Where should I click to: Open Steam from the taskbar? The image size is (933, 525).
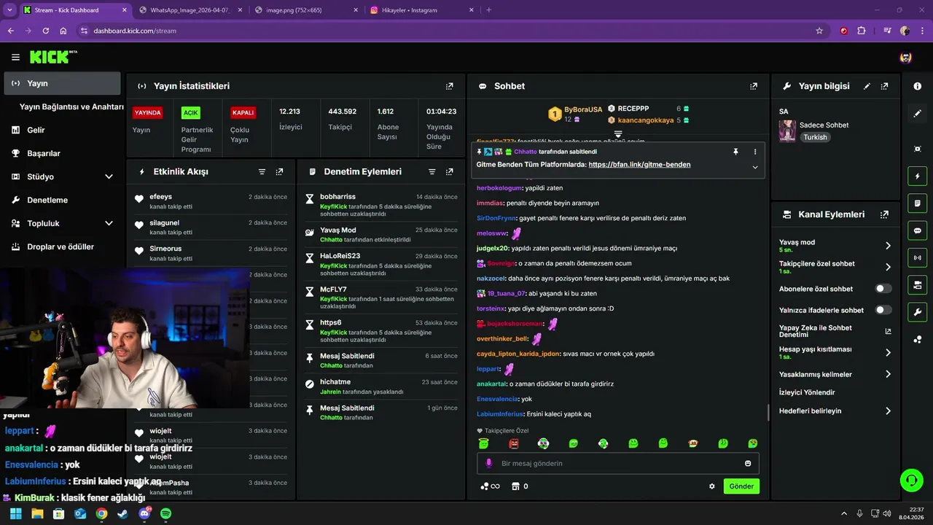(x=122, y=513)
